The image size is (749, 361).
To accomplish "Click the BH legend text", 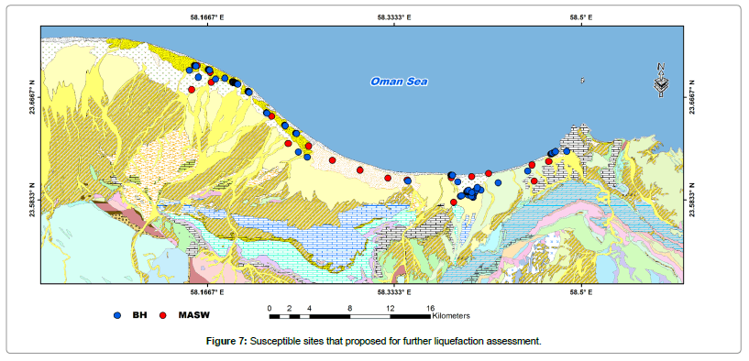I will click(140, 315).
